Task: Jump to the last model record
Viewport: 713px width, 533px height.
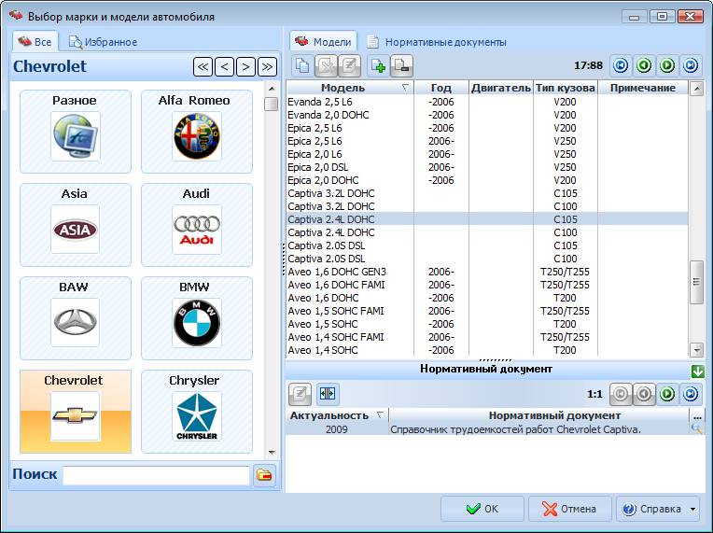Action: [x=691, y=65]
